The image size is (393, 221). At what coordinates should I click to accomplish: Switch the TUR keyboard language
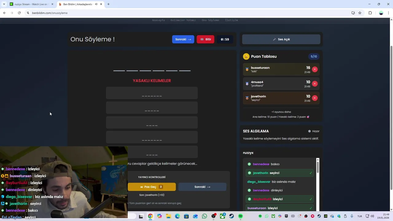pos(360,216)
